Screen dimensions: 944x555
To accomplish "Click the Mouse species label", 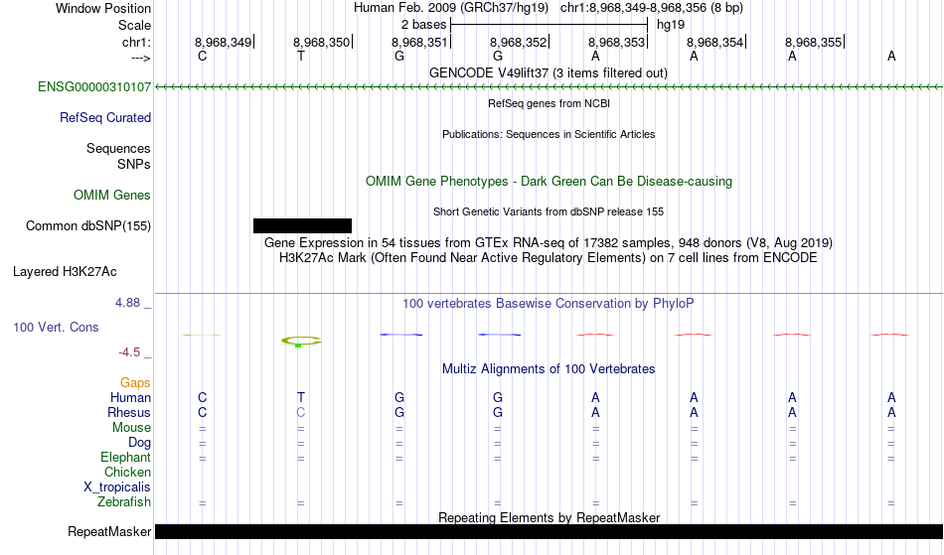I will 131,428.
